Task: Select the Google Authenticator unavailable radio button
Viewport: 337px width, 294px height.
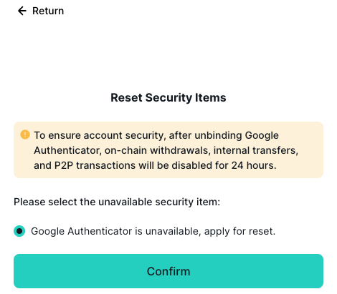Action: point(19,231)
